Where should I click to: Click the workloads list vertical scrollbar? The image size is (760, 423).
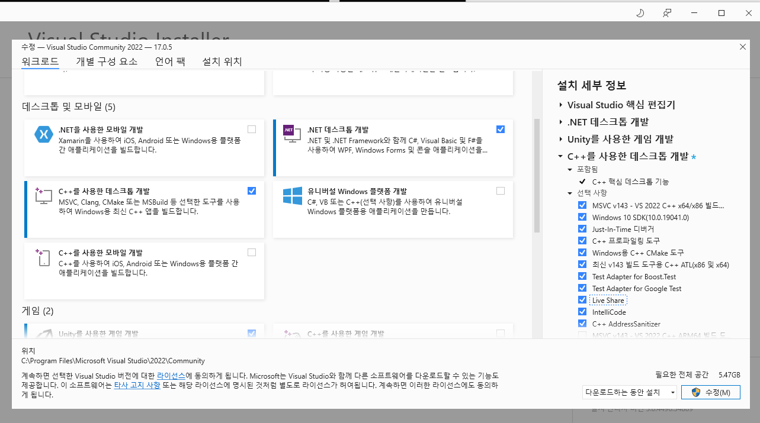pyautogui.click(x=537, y=175)
